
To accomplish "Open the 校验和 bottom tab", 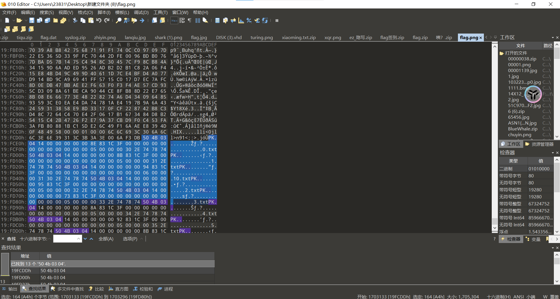I will (143, 289).
